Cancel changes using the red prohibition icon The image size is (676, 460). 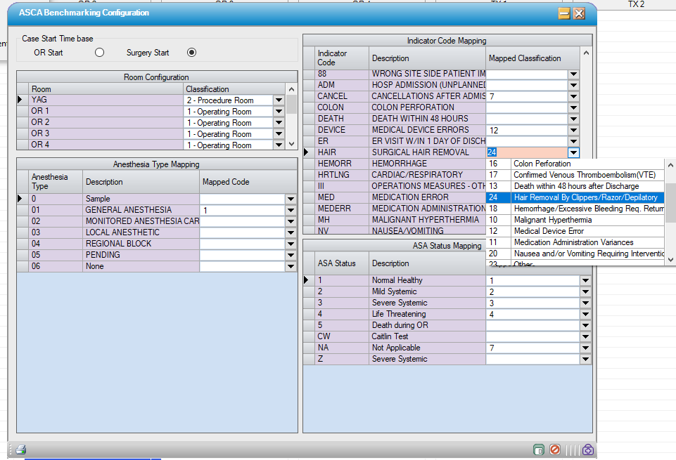coord(555,449)
